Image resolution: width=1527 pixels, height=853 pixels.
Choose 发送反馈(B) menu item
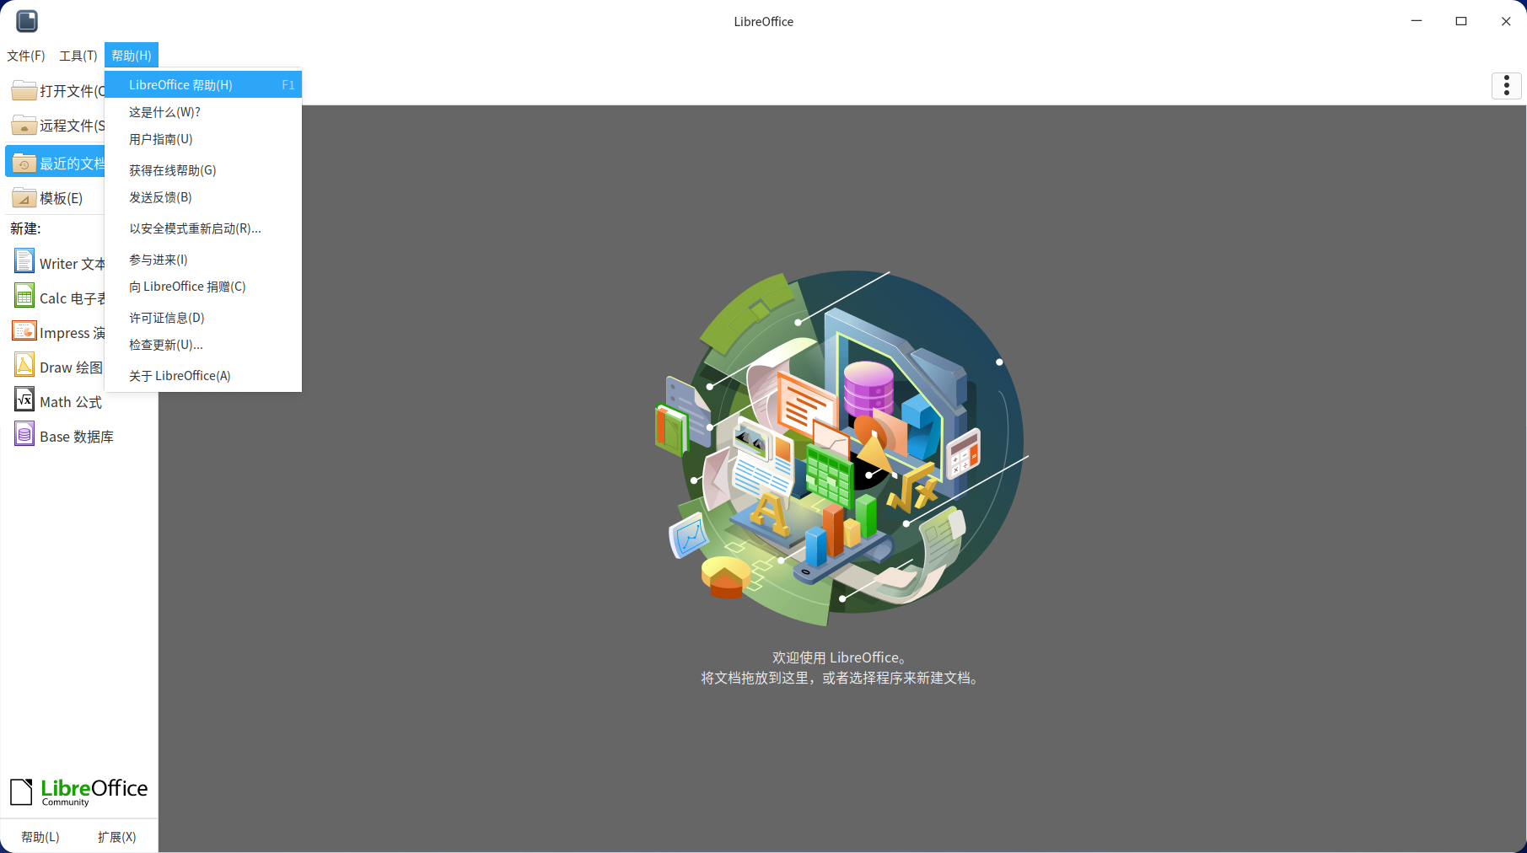pyautogui.click(x=203, y=197)
